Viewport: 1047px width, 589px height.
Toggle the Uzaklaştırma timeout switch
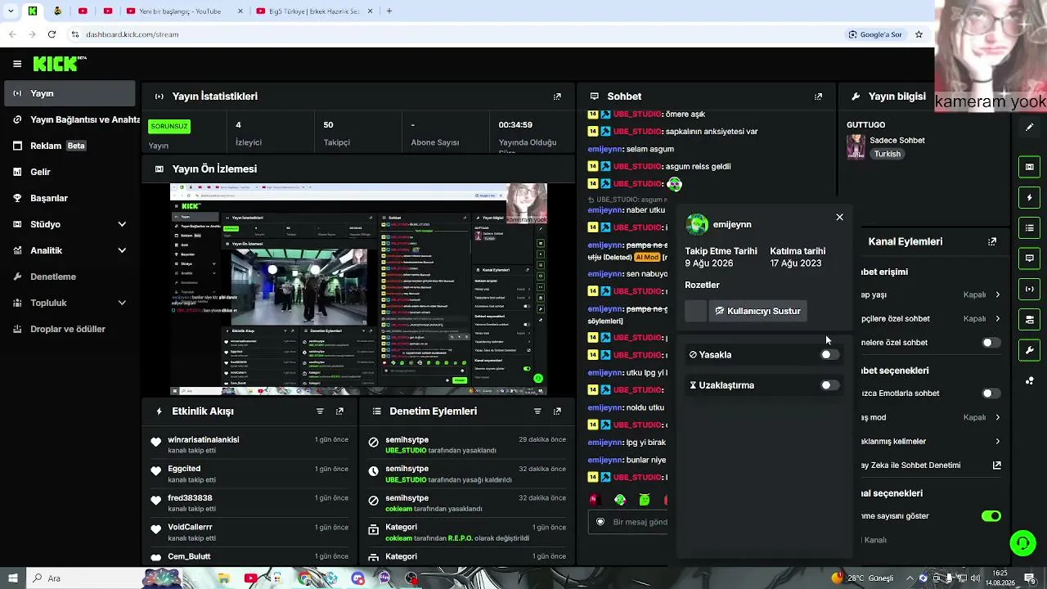829,385
